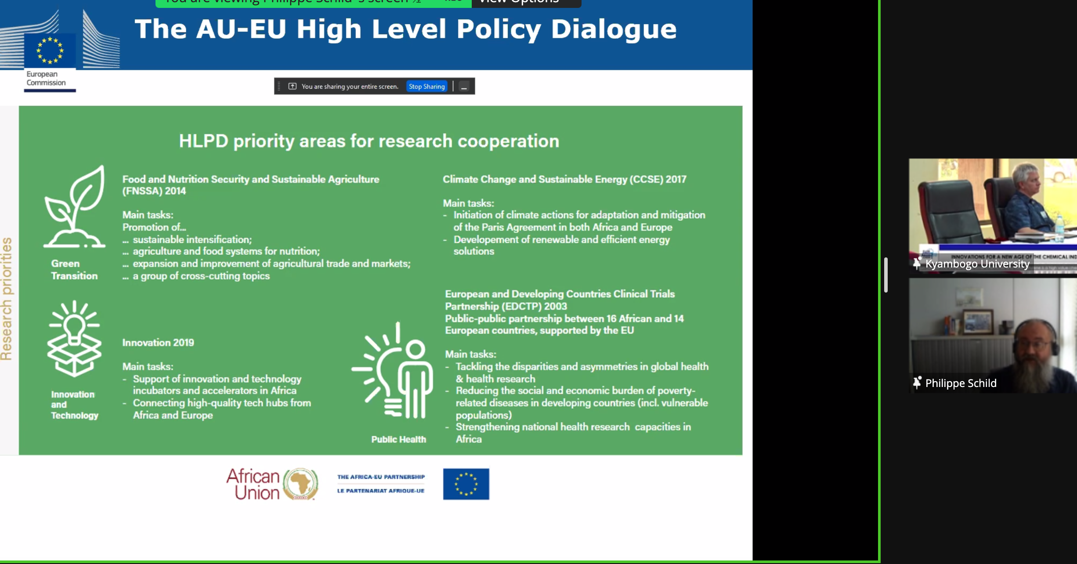This screenshot has width=1077, height=564.
Task: Click 'sustainable intensification;' bullet text
Action: coord(192,239)
